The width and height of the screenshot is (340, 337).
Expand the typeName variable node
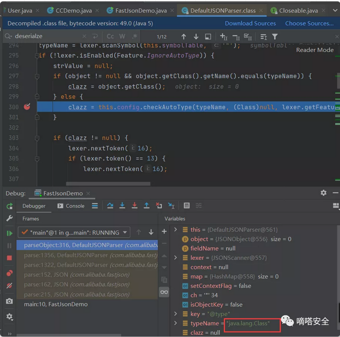[175, 323]
